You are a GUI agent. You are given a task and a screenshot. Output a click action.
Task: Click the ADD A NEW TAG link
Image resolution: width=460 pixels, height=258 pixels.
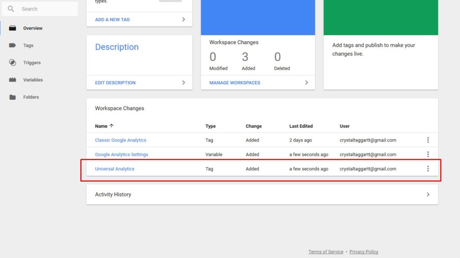coord(112,20)
